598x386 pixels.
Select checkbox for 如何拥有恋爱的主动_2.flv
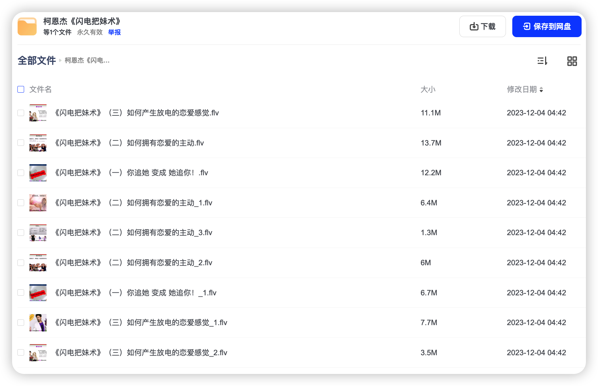coord(21,263)
